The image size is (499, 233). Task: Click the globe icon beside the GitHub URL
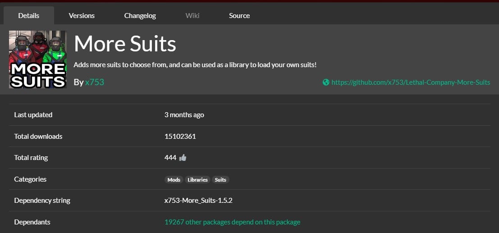(x=326, y=82)
